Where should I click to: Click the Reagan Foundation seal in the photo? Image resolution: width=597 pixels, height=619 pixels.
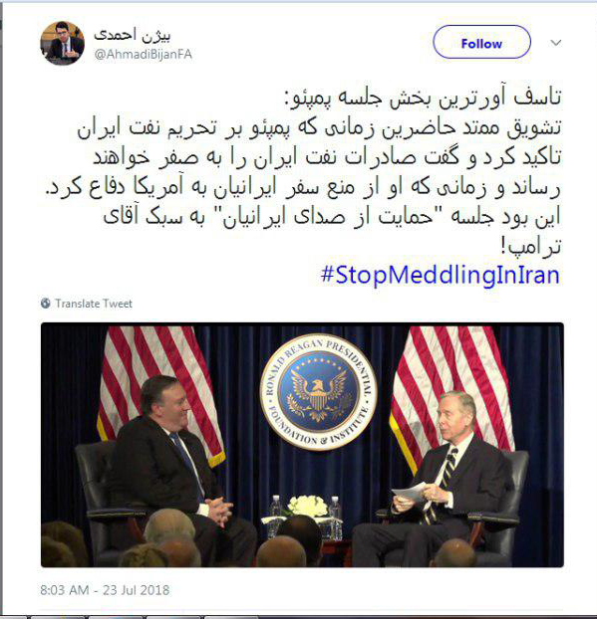(318, 392)
